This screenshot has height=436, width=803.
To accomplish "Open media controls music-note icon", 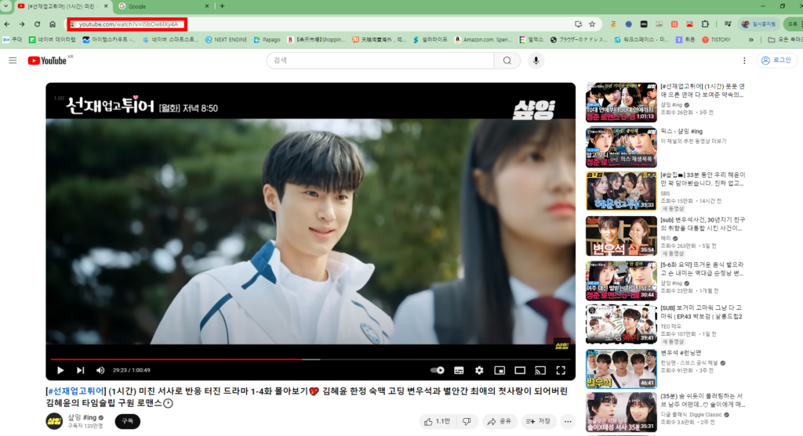I will point(728,24).
